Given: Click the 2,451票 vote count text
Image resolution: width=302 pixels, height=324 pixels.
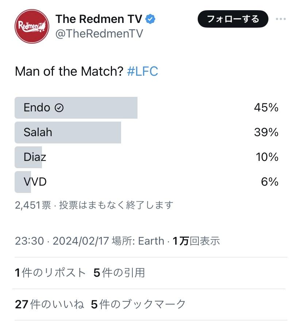Looking at the screenshot, I should tap(33, 205).
